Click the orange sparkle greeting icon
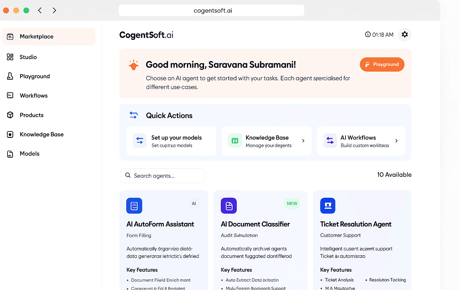 point(134,65)
